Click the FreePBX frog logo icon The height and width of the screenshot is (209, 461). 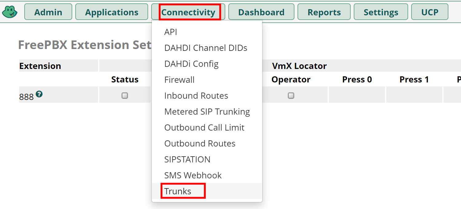(10, 12)
